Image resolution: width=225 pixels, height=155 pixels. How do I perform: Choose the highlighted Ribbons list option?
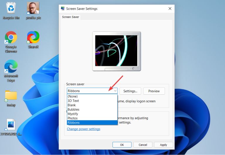click(x=92, y=123)
